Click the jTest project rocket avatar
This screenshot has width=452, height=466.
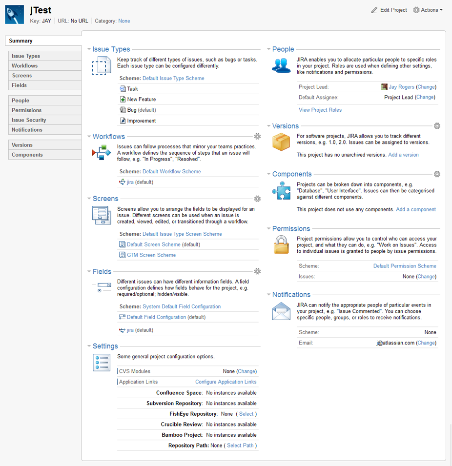[x=14, y=14]
